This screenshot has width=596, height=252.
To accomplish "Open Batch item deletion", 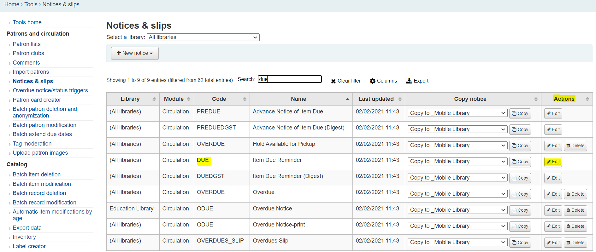I will 37,175.
